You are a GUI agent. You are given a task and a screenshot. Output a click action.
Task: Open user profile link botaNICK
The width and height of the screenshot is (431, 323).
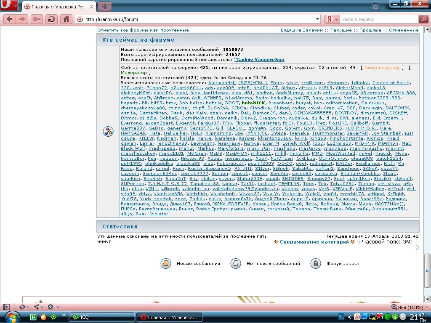(x=253, y=103)
